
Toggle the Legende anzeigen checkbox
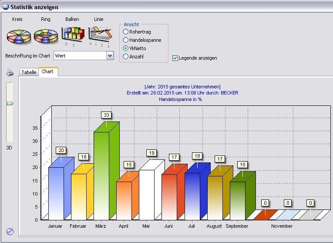(175, 58)
